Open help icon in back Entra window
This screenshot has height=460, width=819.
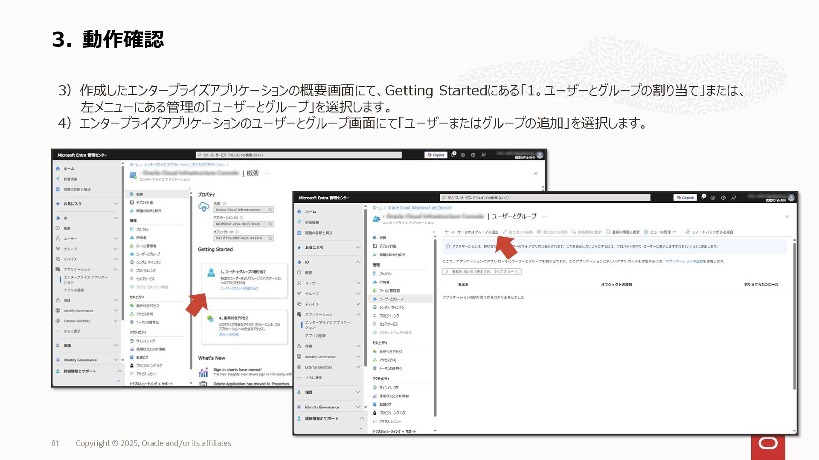(473, 155)
